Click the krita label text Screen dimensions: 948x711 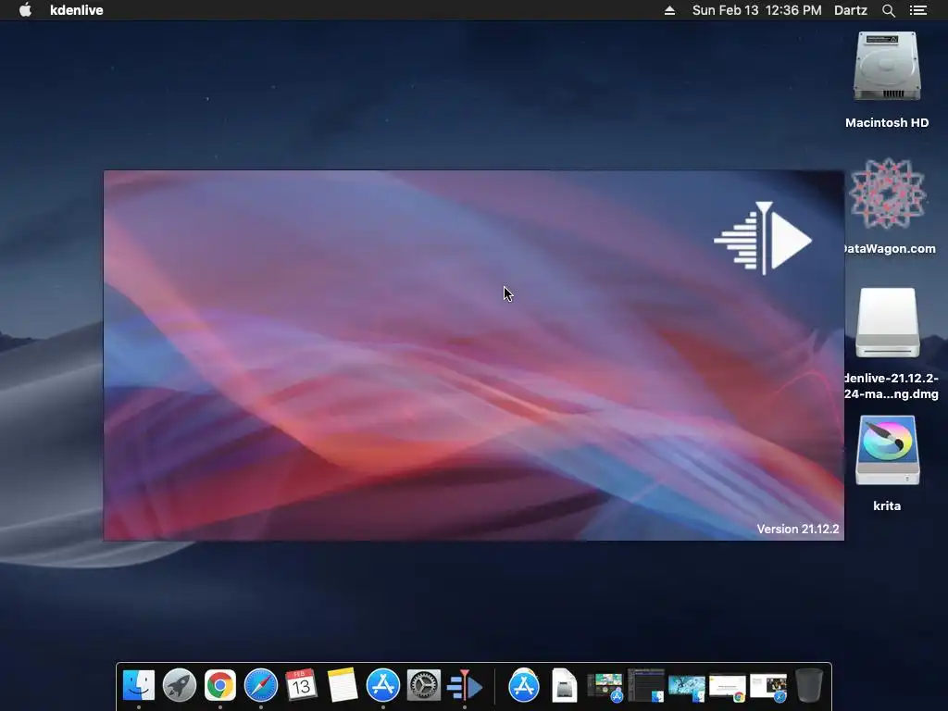(886, 506)
